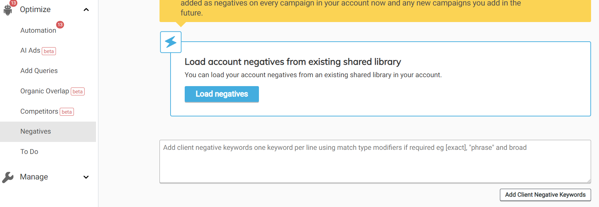This screenshot has width=599, height=207.
Task: Navigate to Competitors section
Action: [39, 111]
